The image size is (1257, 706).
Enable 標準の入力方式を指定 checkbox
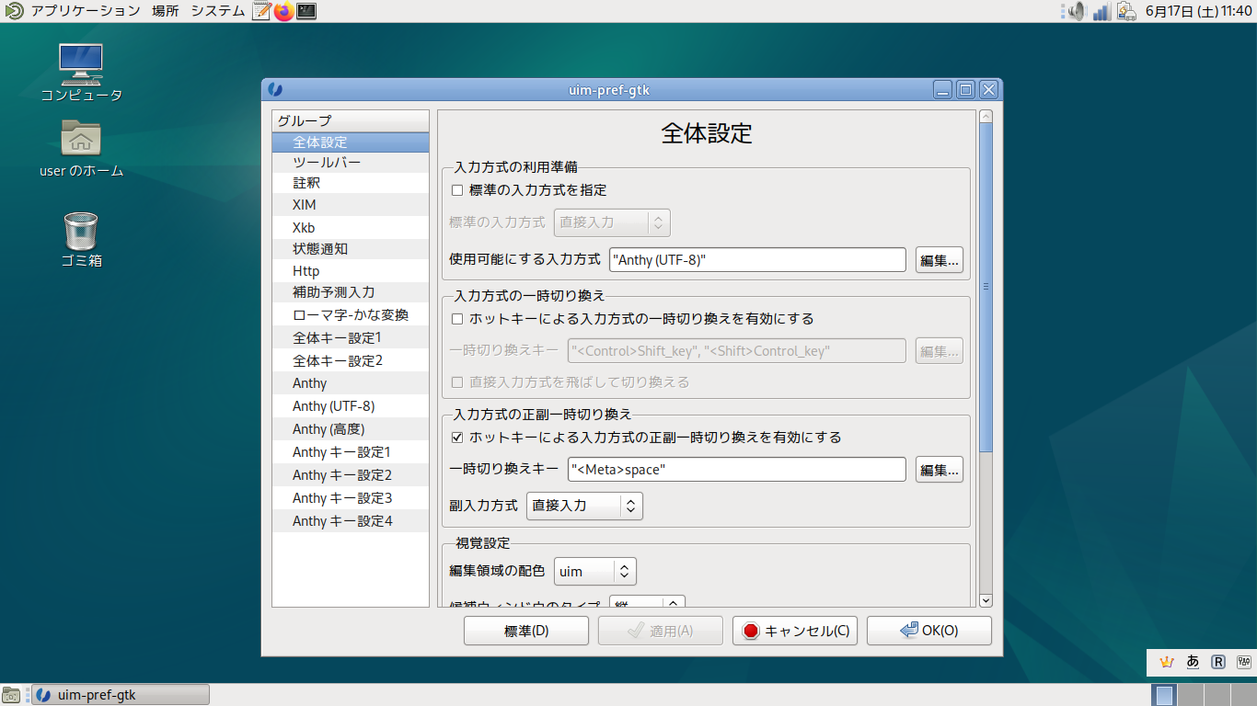pos(456,190)
